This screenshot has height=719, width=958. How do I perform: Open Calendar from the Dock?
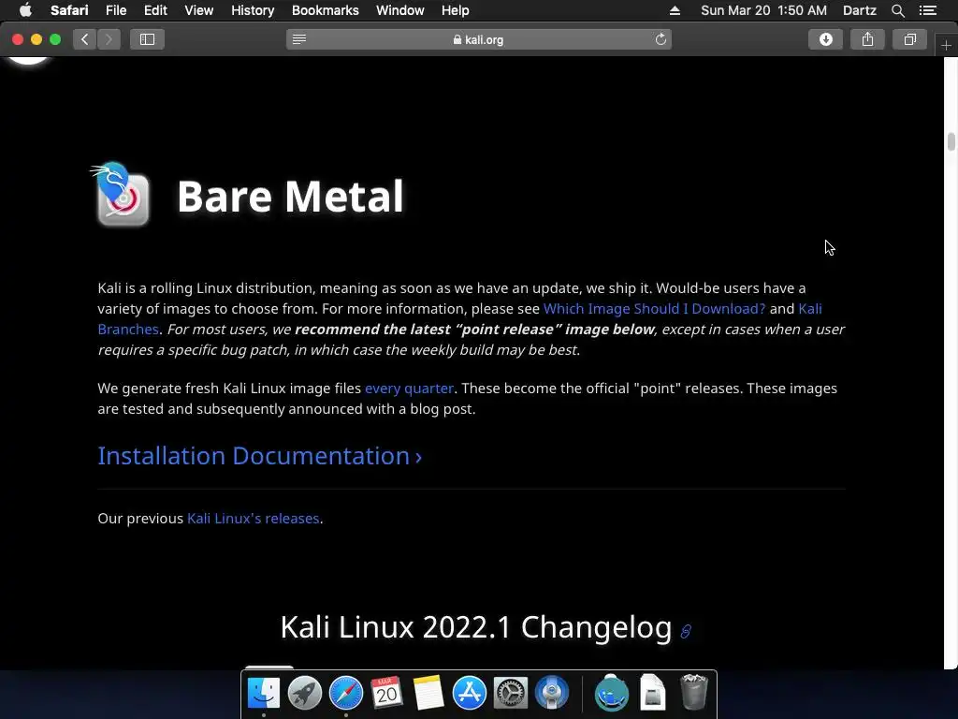tap(386, 694)
